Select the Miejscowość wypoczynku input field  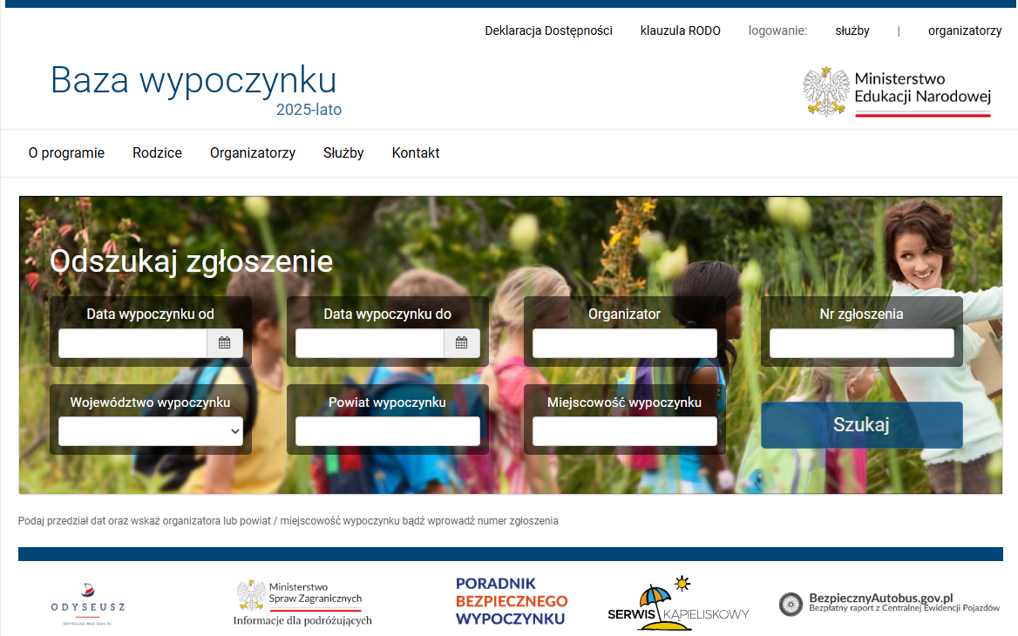pyautogui.click(x=624, y=431)
